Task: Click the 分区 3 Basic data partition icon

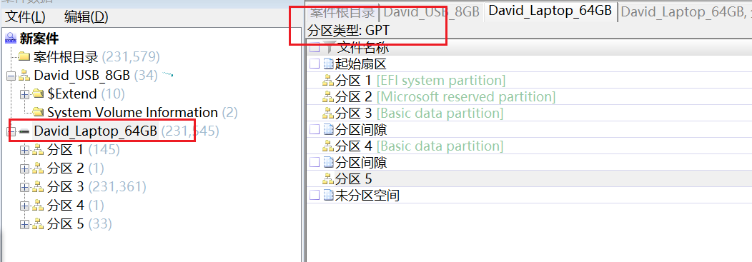Action: (329, 114)
